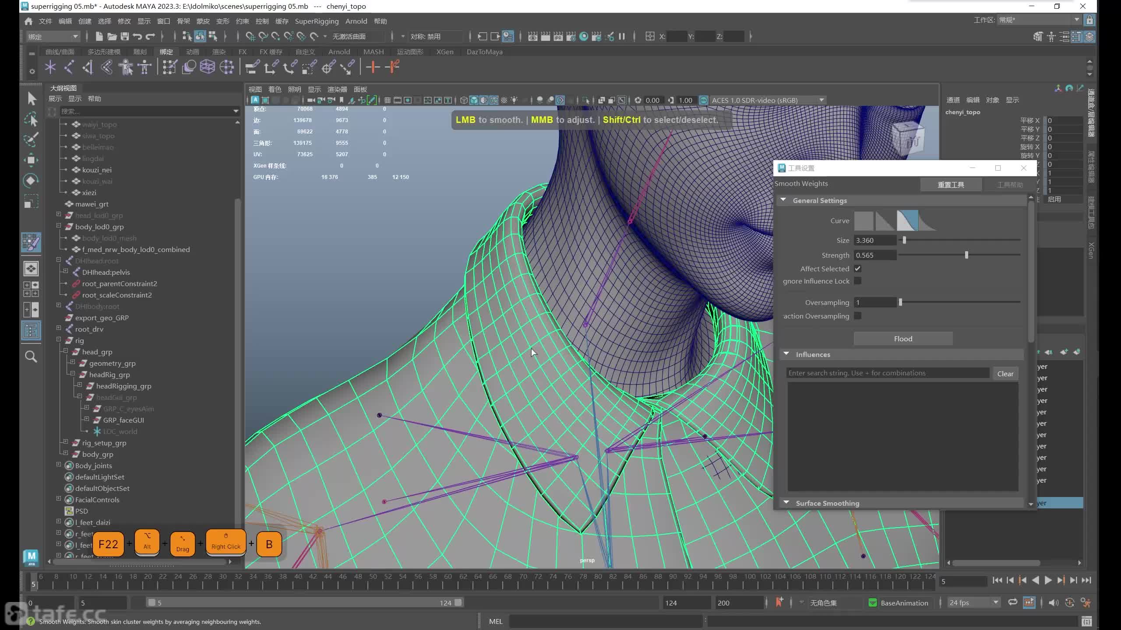Open the menu set dropdown
This screenshot has width=1121, height=630.
coord(53,36)
